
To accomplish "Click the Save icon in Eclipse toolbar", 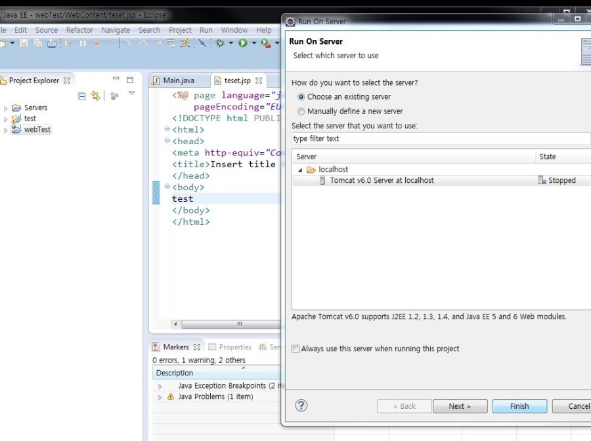I will coord(24,43).
